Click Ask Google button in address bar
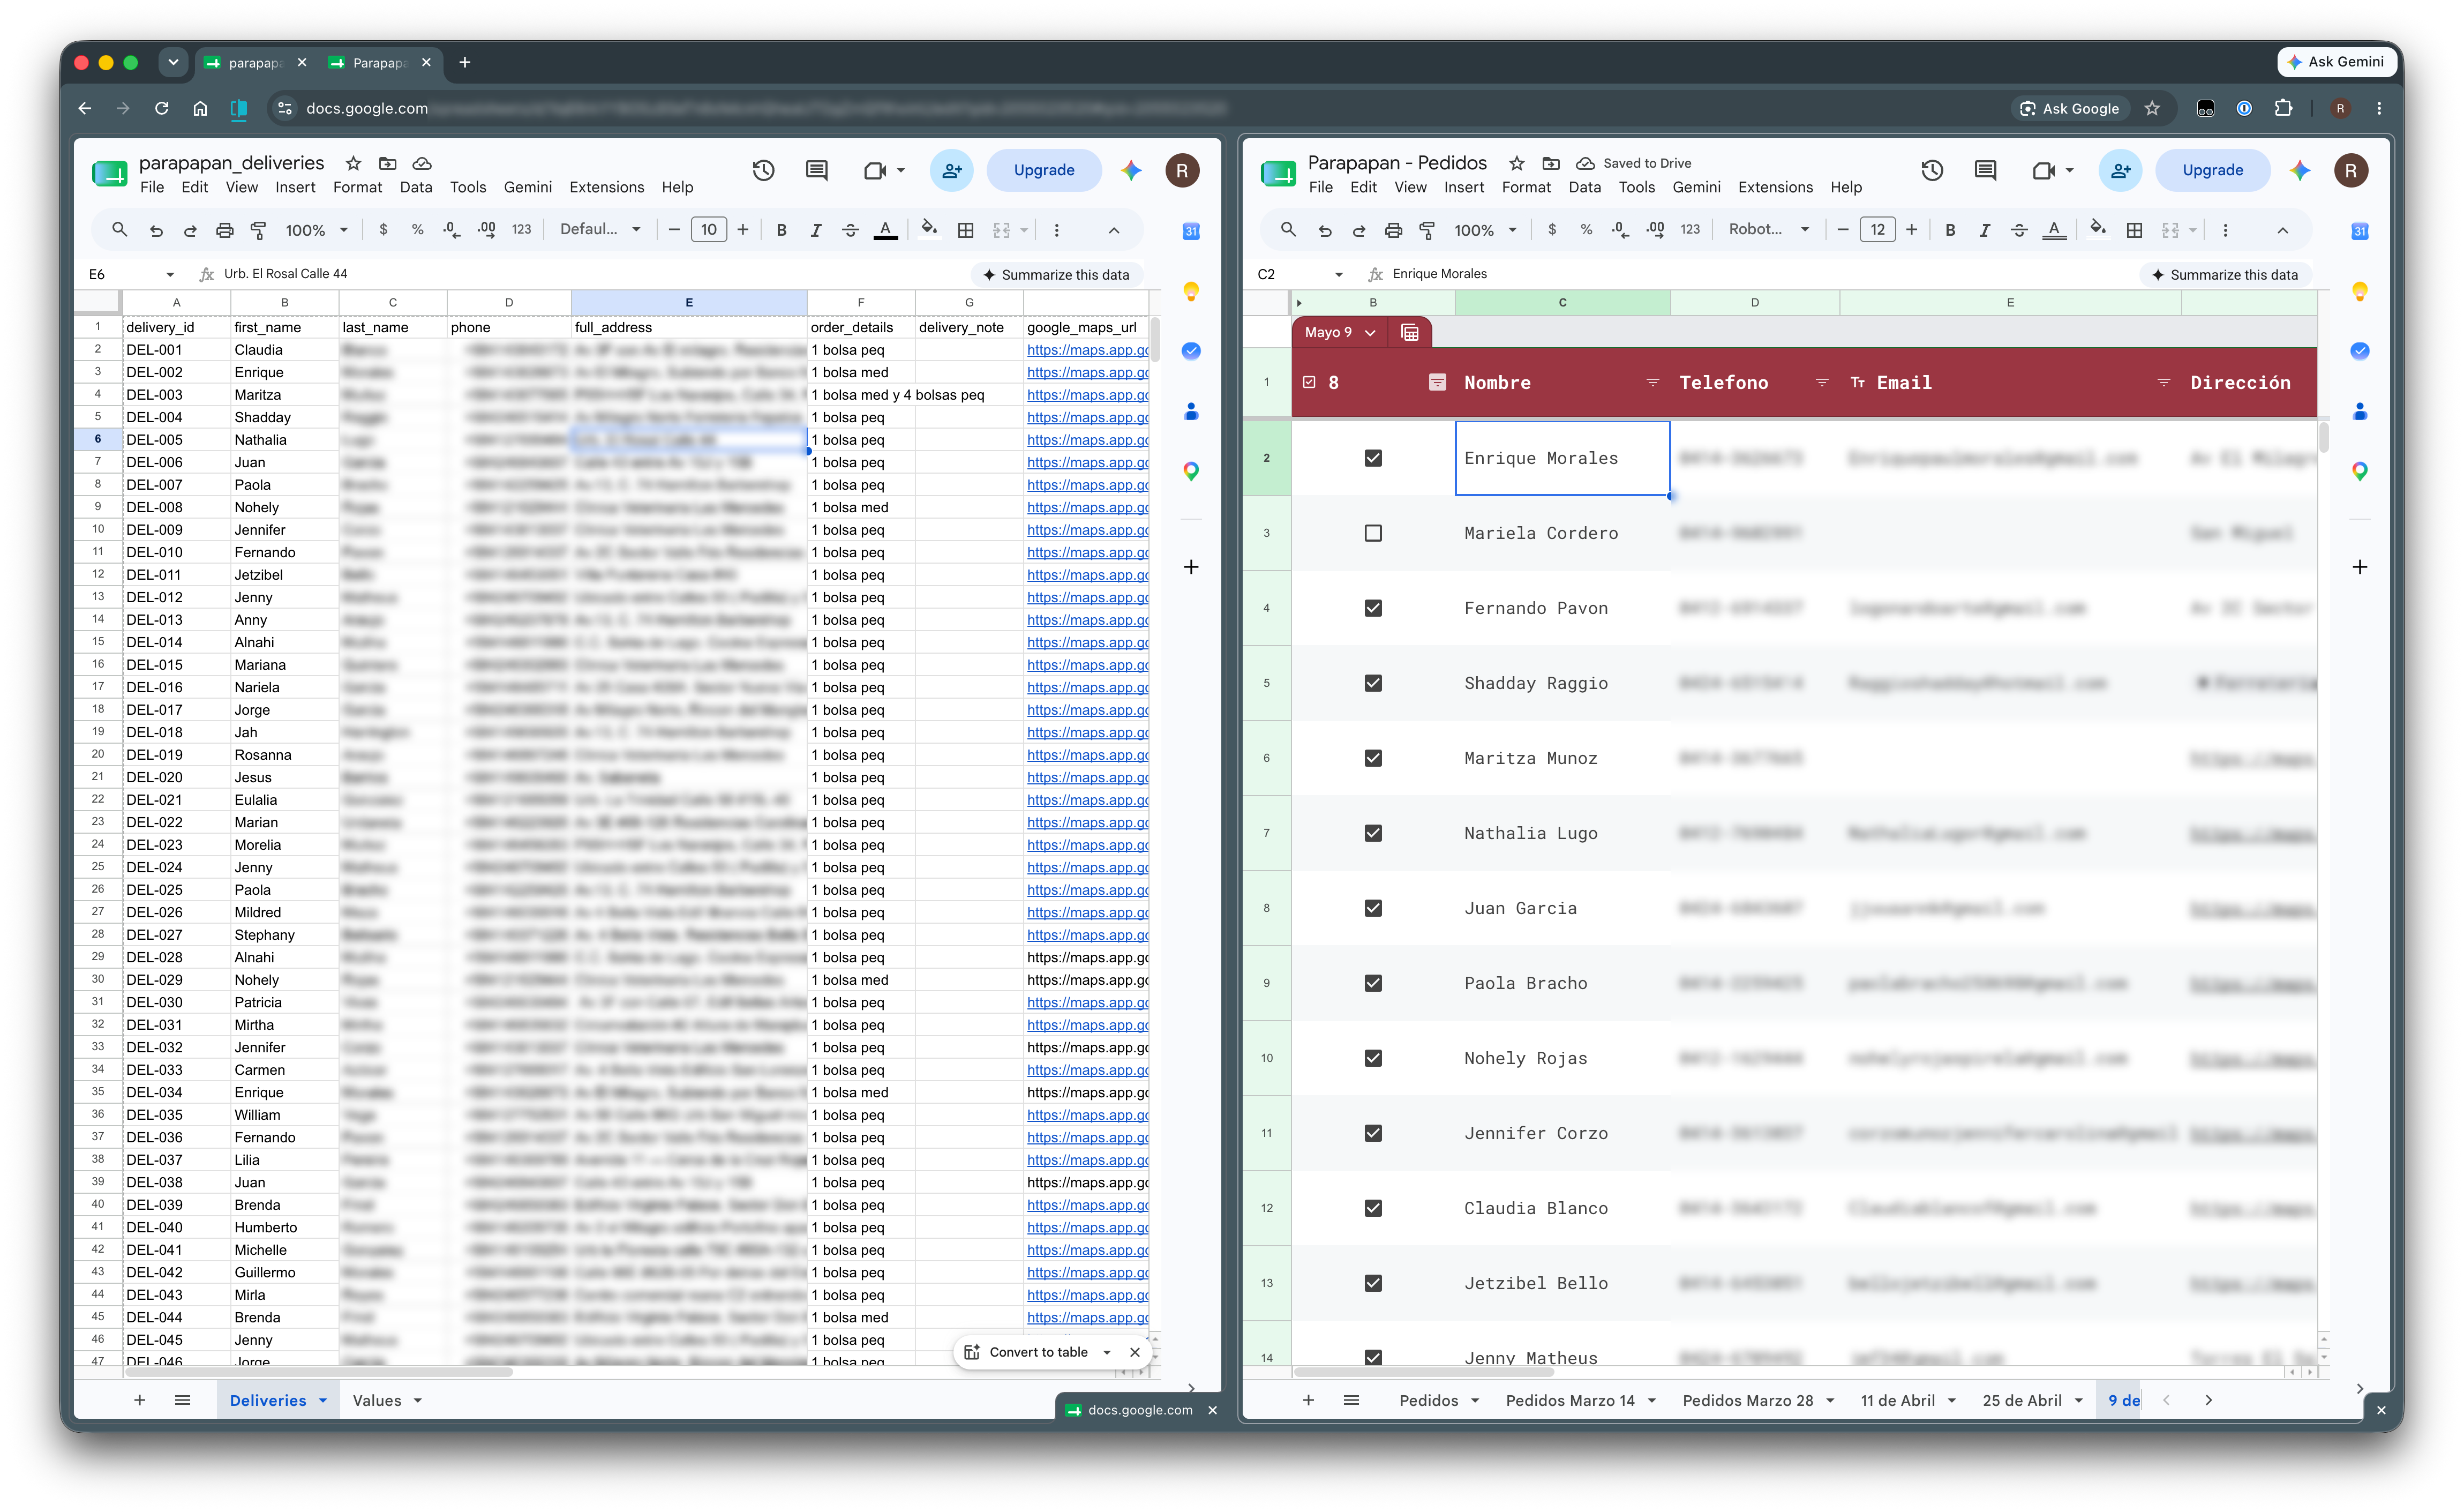Screen dimensions: 2464x1512 (2069, 108)
